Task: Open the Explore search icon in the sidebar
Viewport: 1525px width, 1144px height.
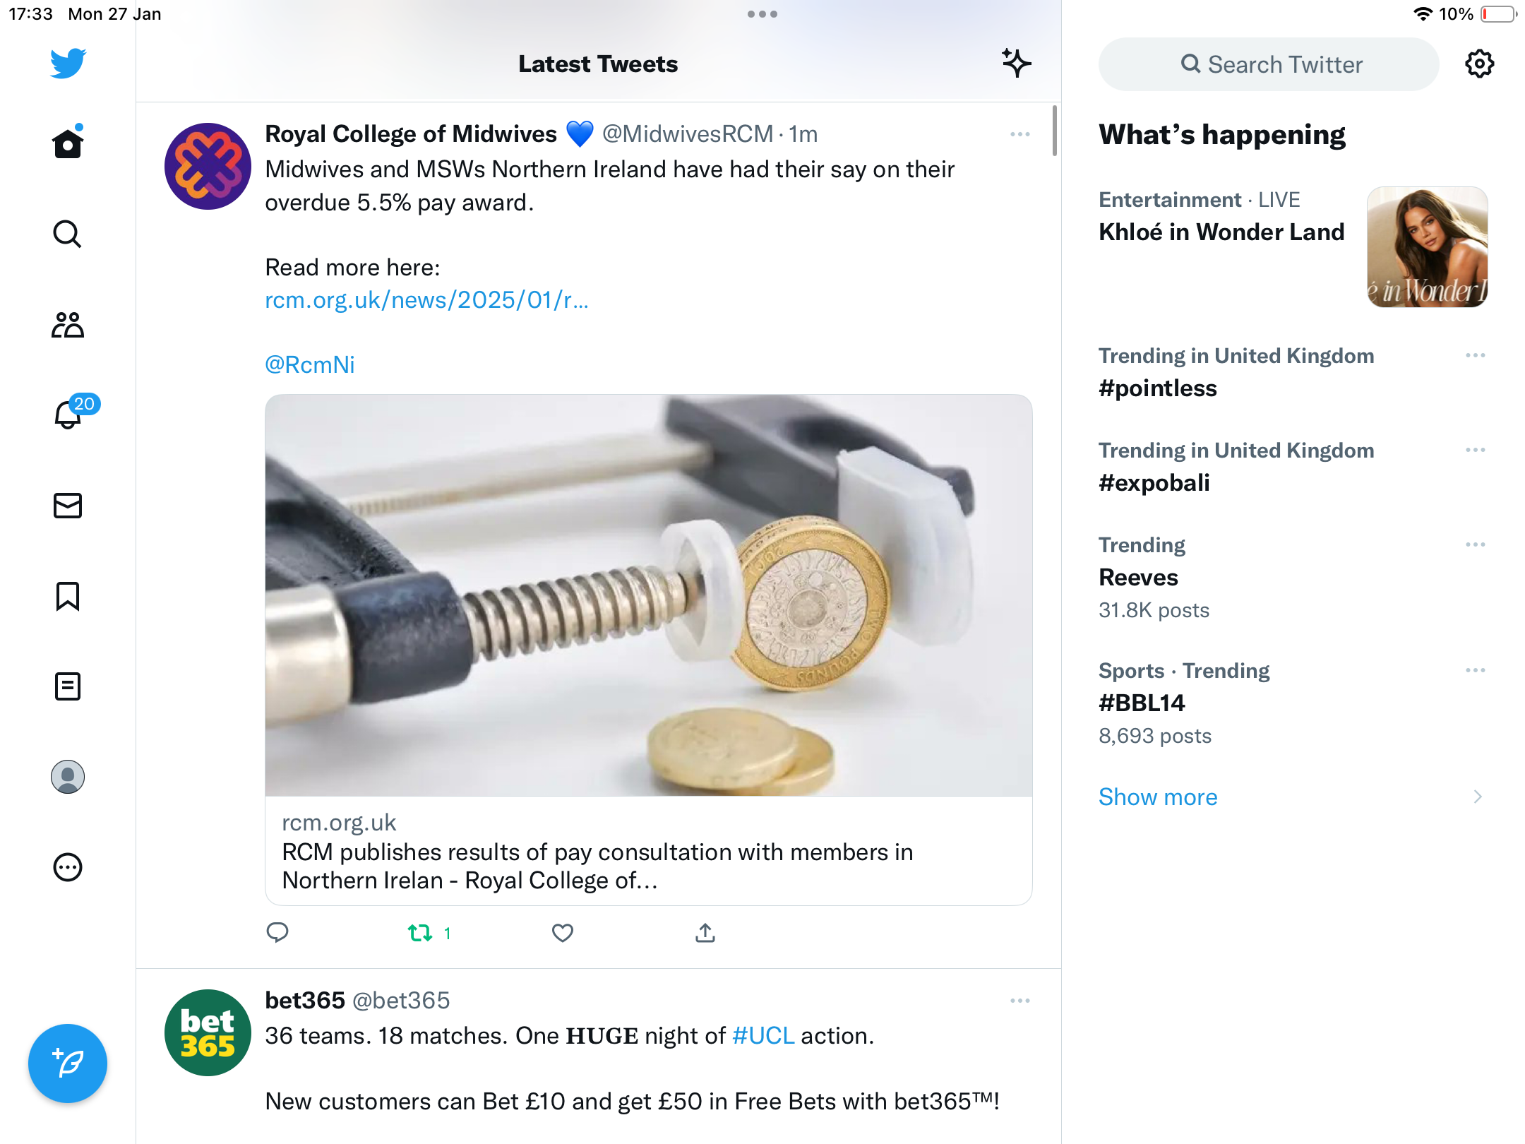Action: (x=68, y=234)
